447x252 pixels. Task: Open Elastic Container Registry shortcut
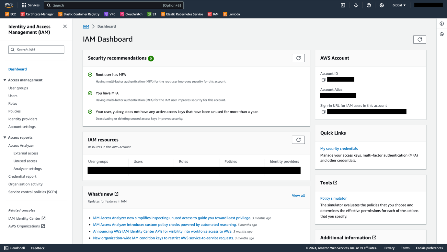point(79,14)
